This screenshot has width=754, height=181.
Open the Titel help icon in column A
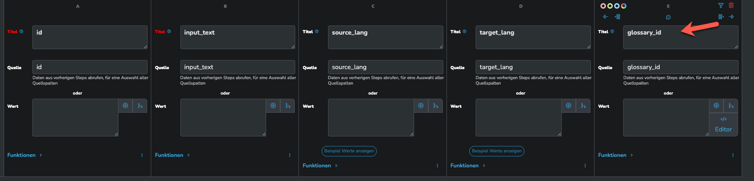click(21, 31)
